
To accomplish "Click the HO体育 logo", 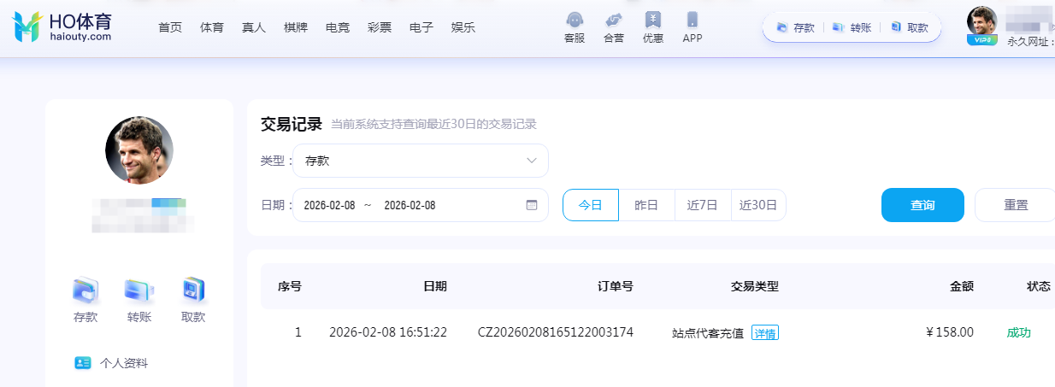I will coord(62,27).
